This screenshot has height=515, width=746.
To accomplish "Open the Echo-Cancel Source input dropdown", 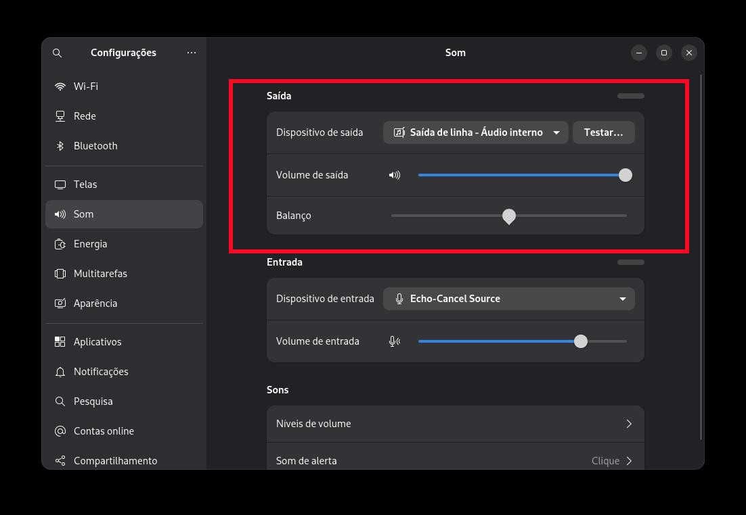I will point(509,299).
